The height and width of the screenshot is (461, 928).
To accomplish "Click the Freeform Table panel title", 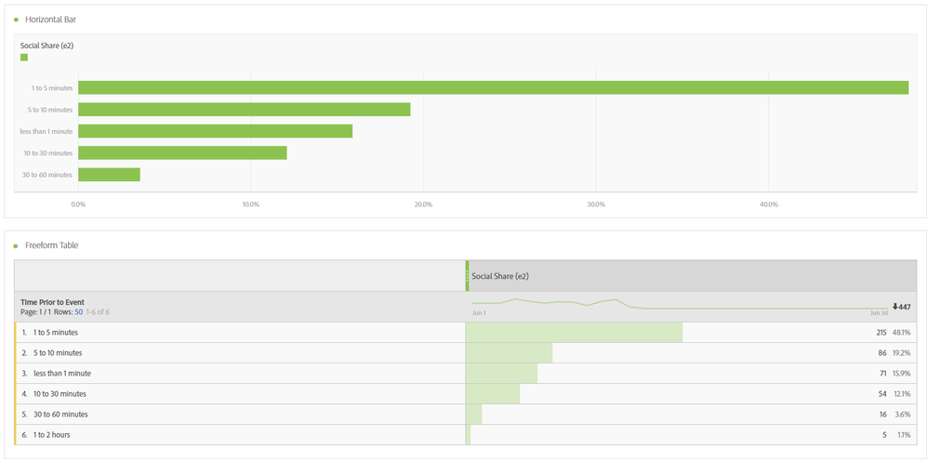I will (x=52, y=245).
